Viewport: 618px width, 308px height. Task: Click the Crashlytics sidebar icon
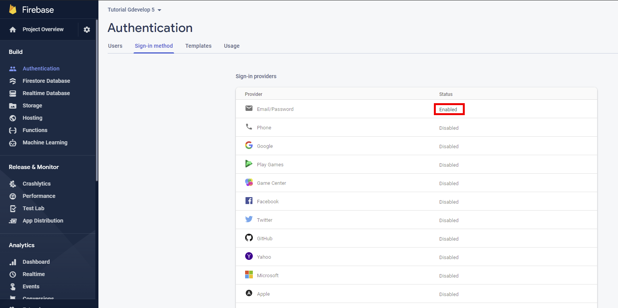(x=13, y=184)
